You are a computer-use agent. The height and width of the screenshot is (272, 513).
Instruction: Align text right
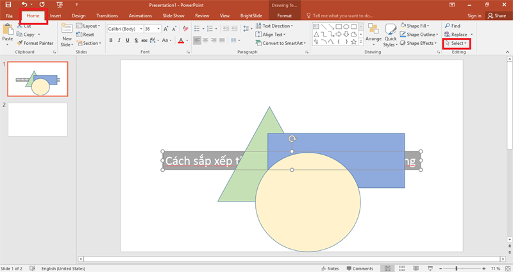coord(214,40)
